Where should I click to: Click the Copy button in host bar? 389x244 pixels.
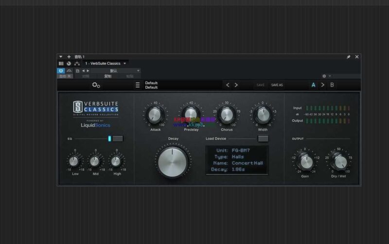pyautogui.click(x=107, y=76)
